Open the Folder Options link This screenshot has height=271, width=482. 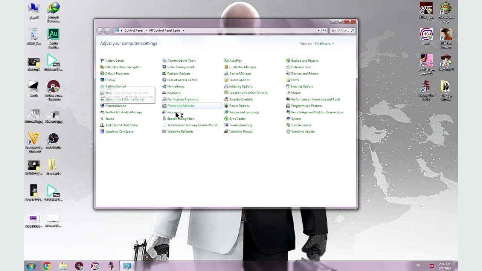[x=239, y=80]
